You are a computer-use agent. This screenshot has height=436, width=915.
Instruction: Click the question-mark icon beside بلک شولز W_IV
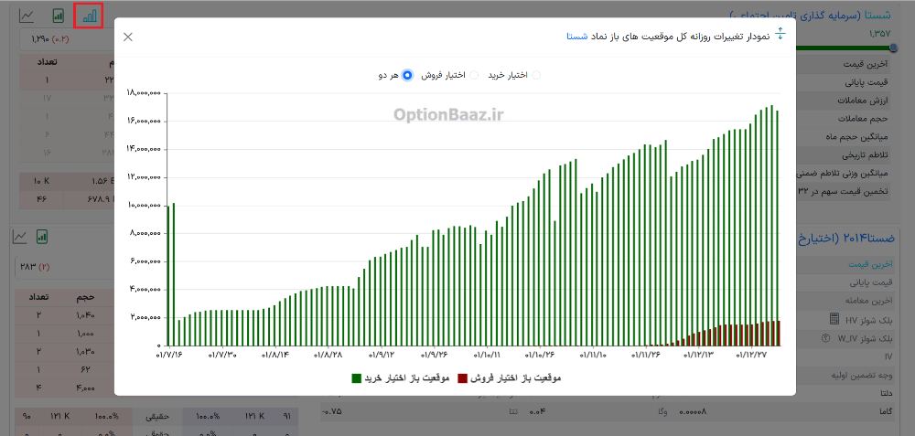825,337
